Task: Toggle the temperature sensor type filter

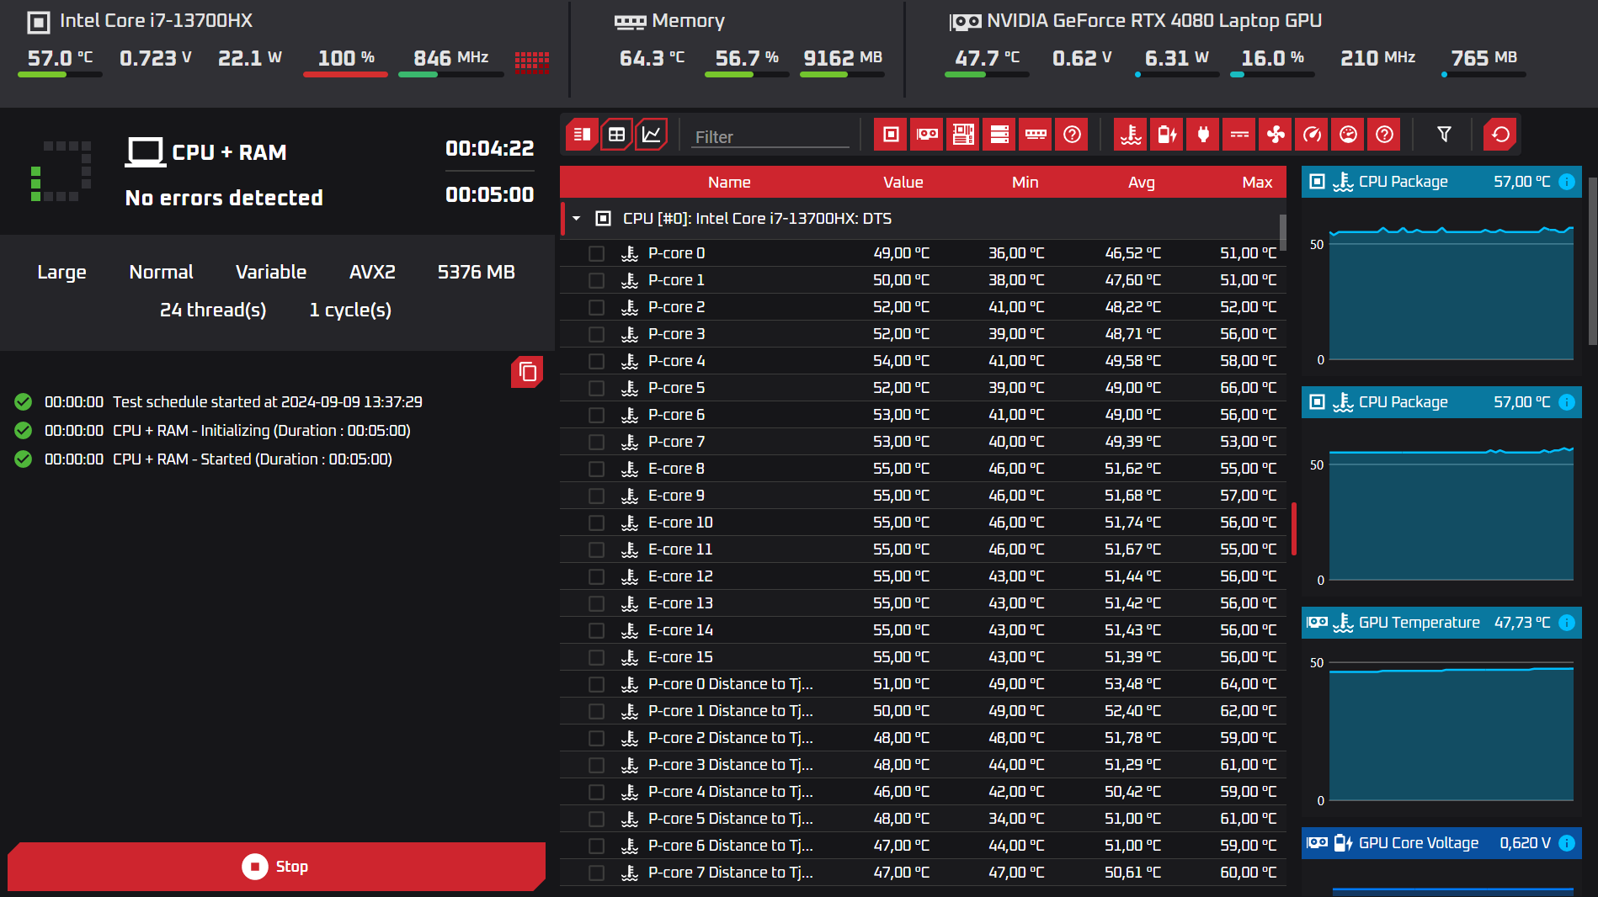Action: (x=1131, y=135)
